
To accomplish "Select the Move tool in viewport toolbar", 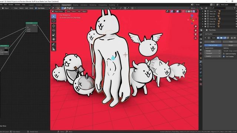I will tap(54, 26).
